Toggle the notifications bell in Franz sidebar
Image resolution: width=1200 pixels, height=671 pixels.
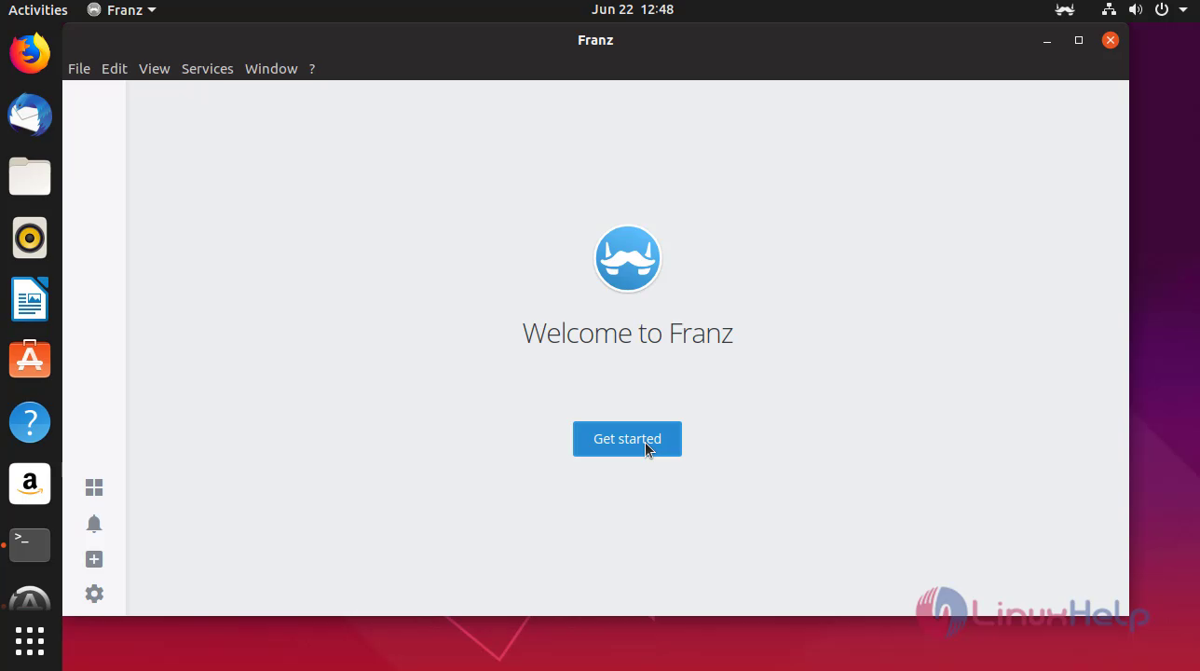coord(94,524)
